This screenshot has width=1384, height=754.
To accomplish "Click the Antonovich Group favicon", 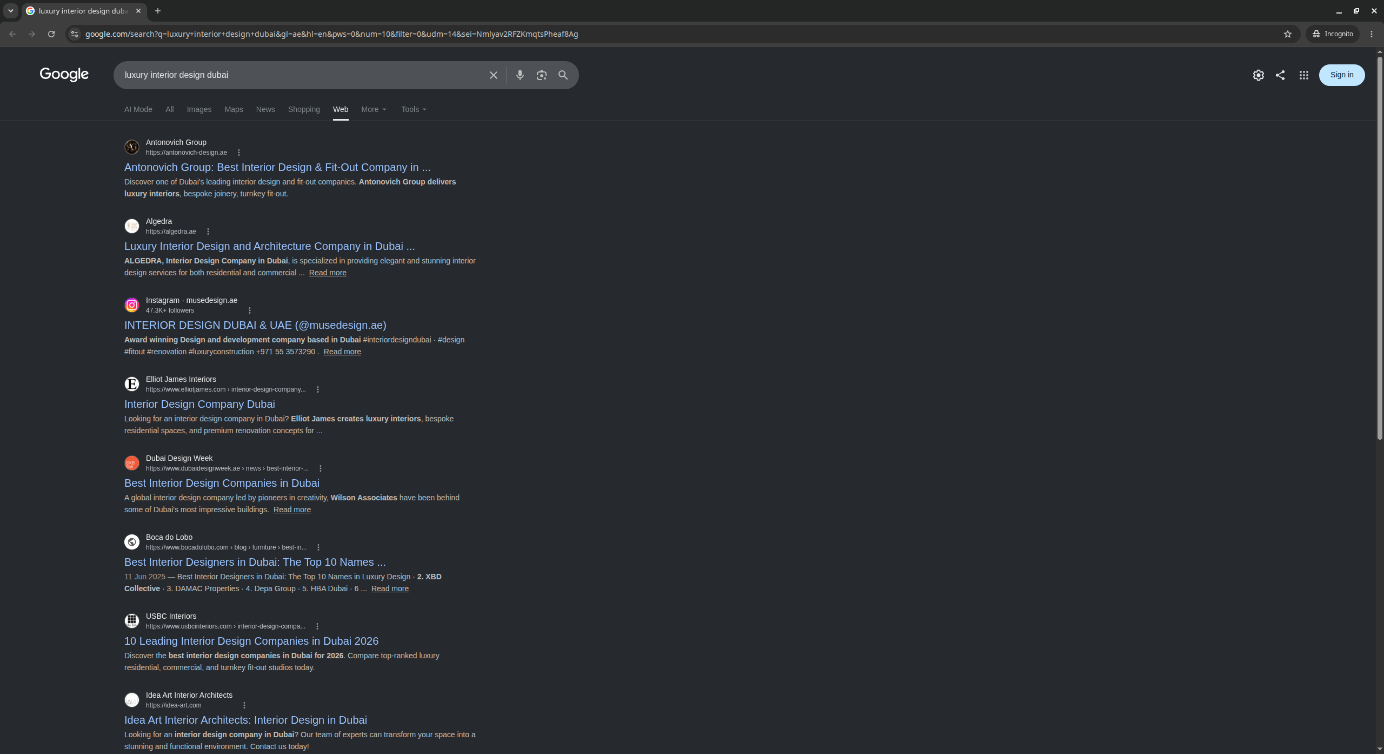I will coord(132,147).
